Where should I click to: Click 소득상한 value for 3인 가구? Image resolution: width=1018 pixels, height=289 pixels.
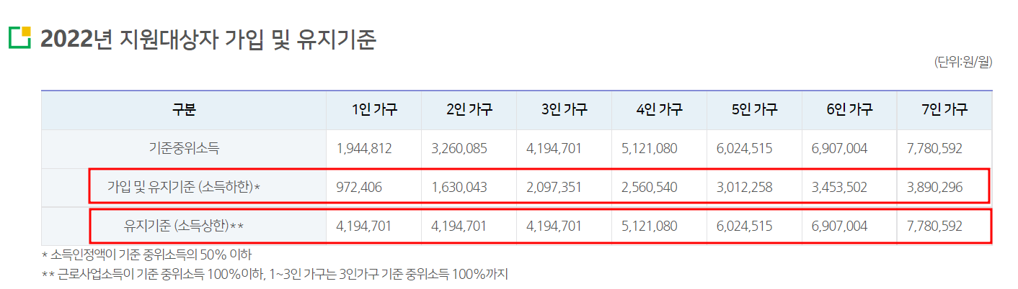554,226
